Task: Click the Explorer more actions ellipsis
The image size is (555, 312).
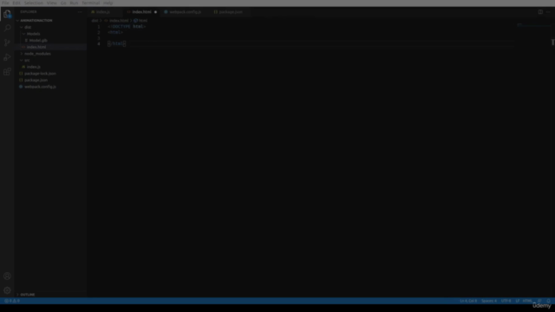Action: point(80,12)
